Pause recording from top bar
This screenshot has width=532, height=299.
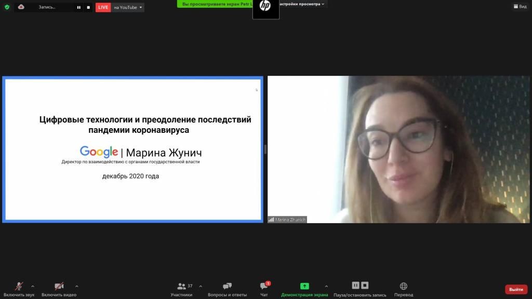(79, 7)
